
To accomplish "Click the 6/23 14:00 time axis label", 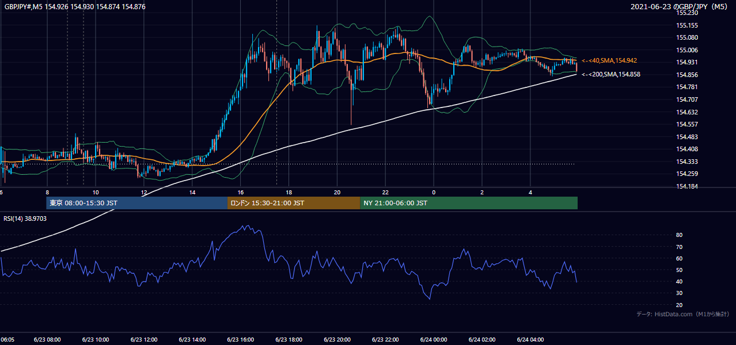I will point(192,340).
